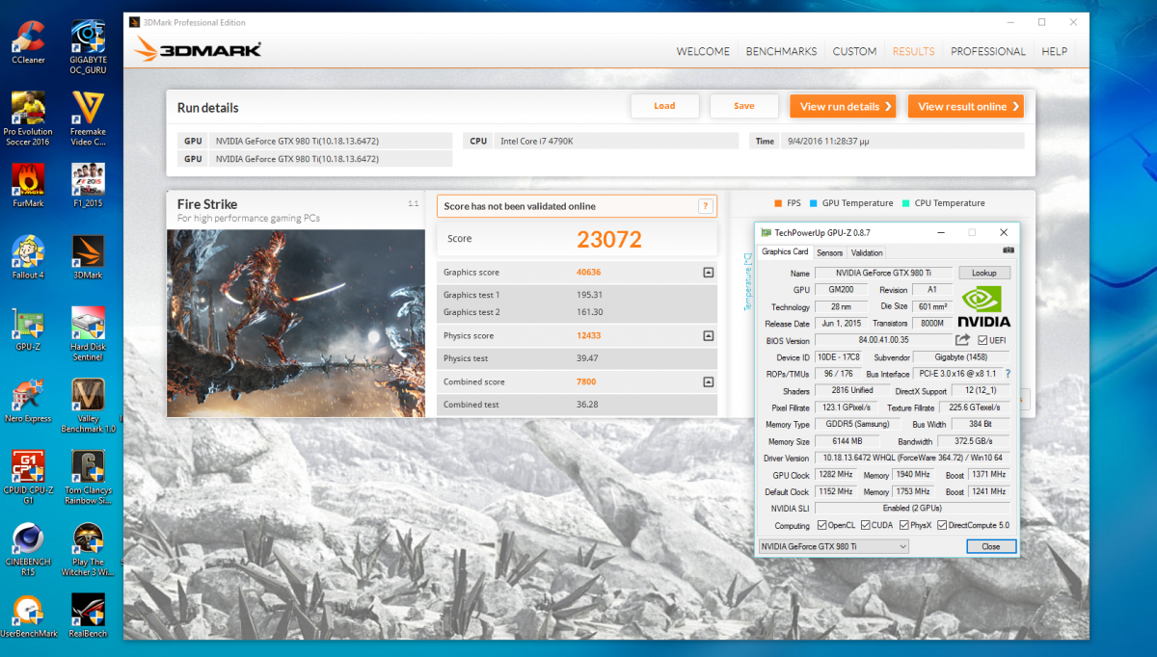Collapse the Combined score section
Screen dimensions: 1157x657
(x=709, y=382)
